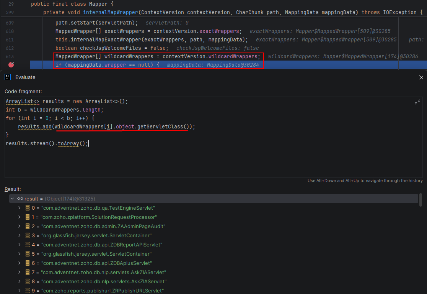Expand result item 9 ZRPublishURLServlet

[x=20, y=291]
